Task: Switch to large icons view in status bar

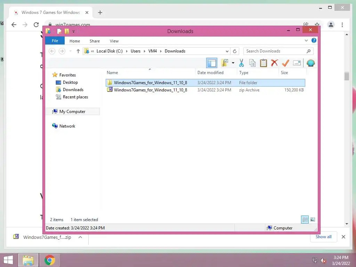Action: [313, 220]
